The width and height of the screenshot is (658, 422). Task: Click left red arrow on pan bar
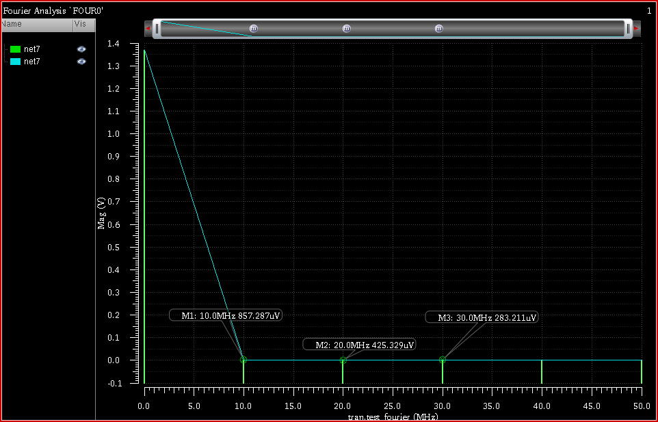point(148,29)
